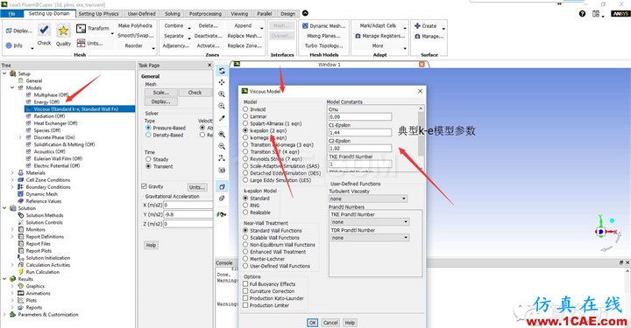Click the Manage Registers icon

coord(358,36)
